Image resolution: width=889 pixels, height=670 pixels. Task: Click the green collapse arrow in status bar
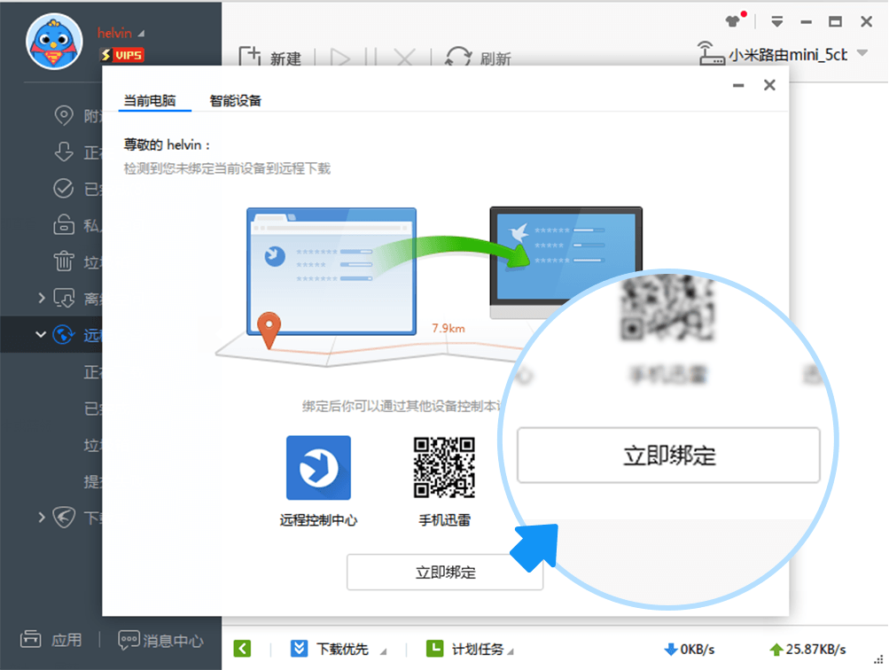(x=242, y=648)
